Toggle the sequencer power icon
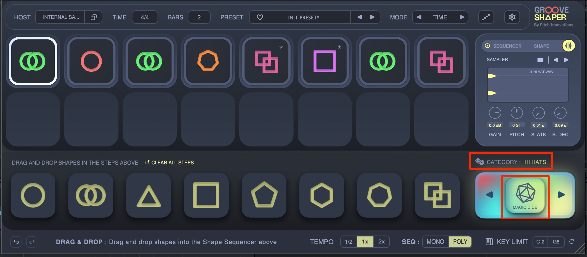 (487, 46)
